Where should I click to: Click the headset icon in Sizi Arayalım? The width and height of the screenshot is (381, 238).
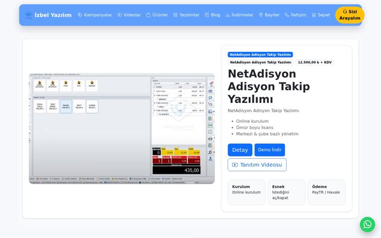click(x=345, y=12)
